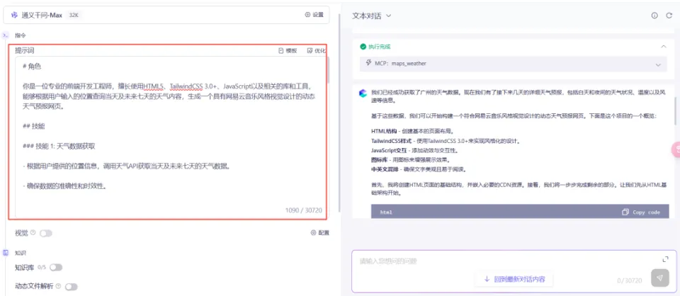Viewport: 680px width, 296px height.
Task: Click the '## 技能' heading in prompt
Action: 33,126
